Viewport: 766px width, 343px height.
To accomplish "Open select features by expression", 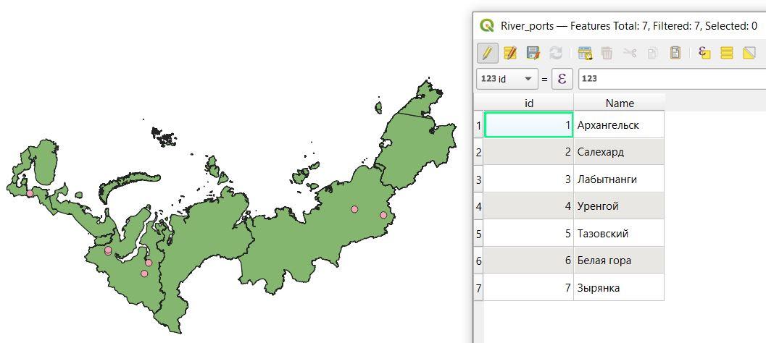I will 704,53.
